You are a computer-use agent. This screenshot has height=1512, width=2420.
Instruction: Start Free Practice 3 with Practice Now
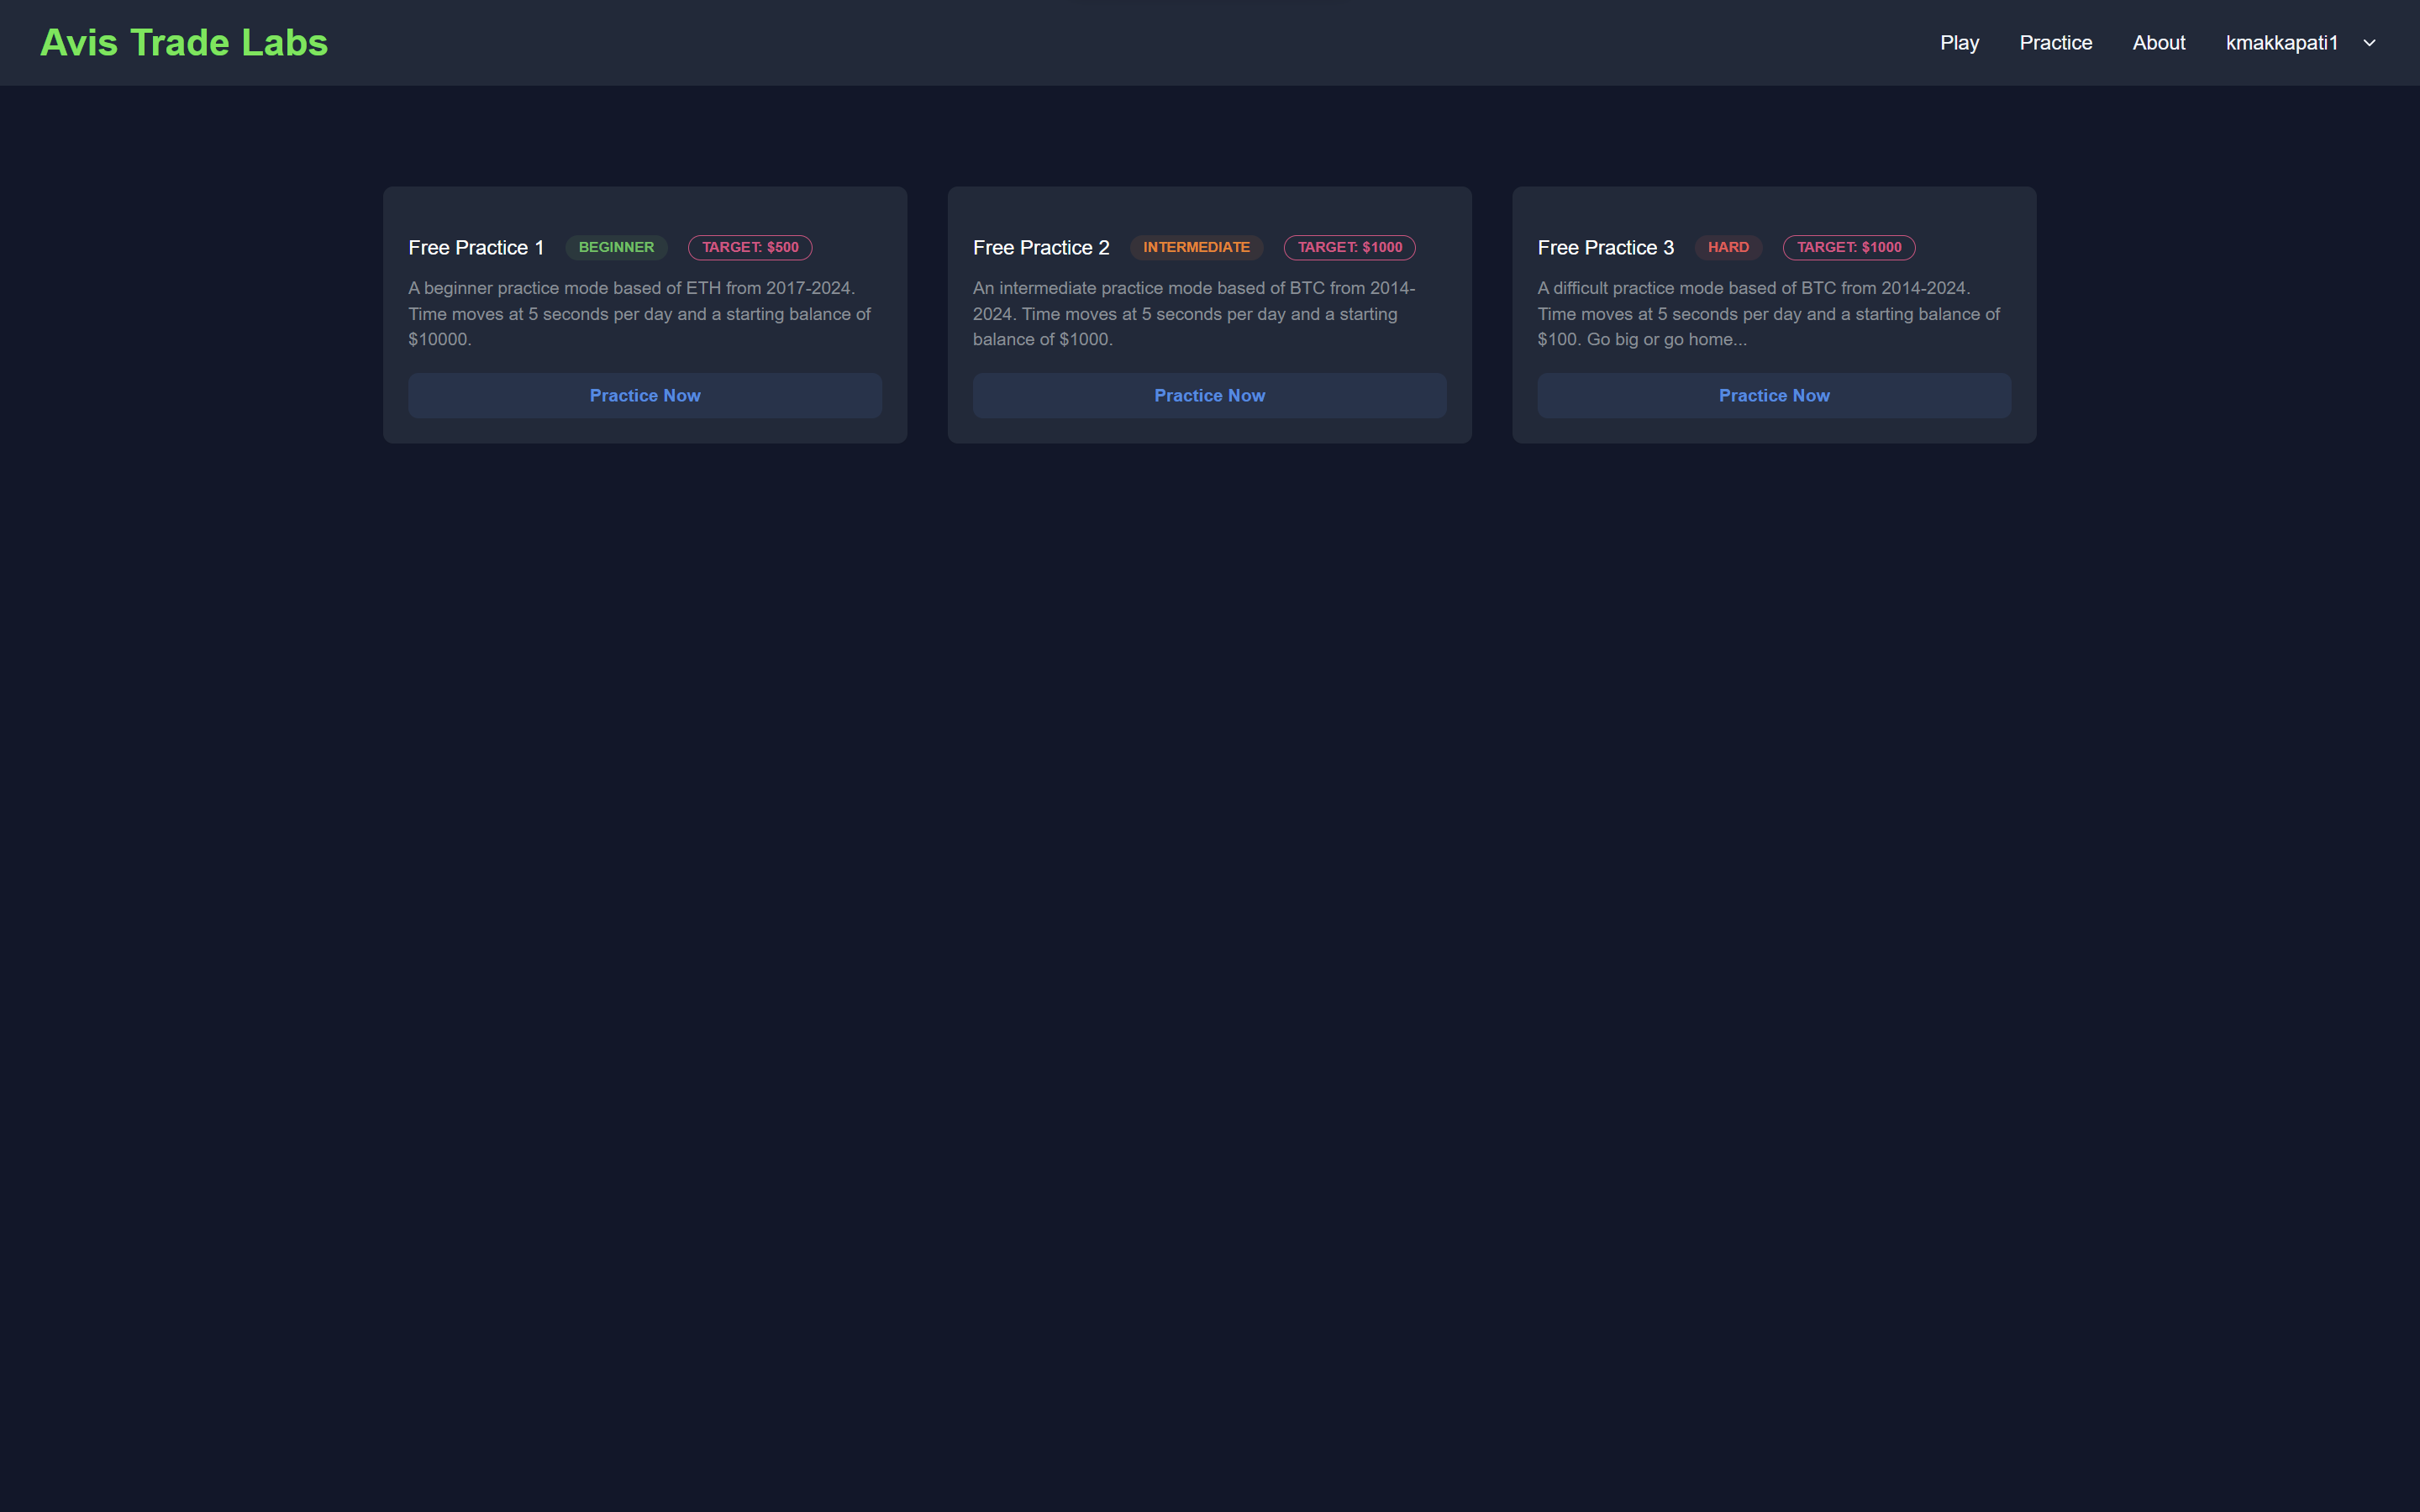pyautogui.click(x=1773, y=396)
